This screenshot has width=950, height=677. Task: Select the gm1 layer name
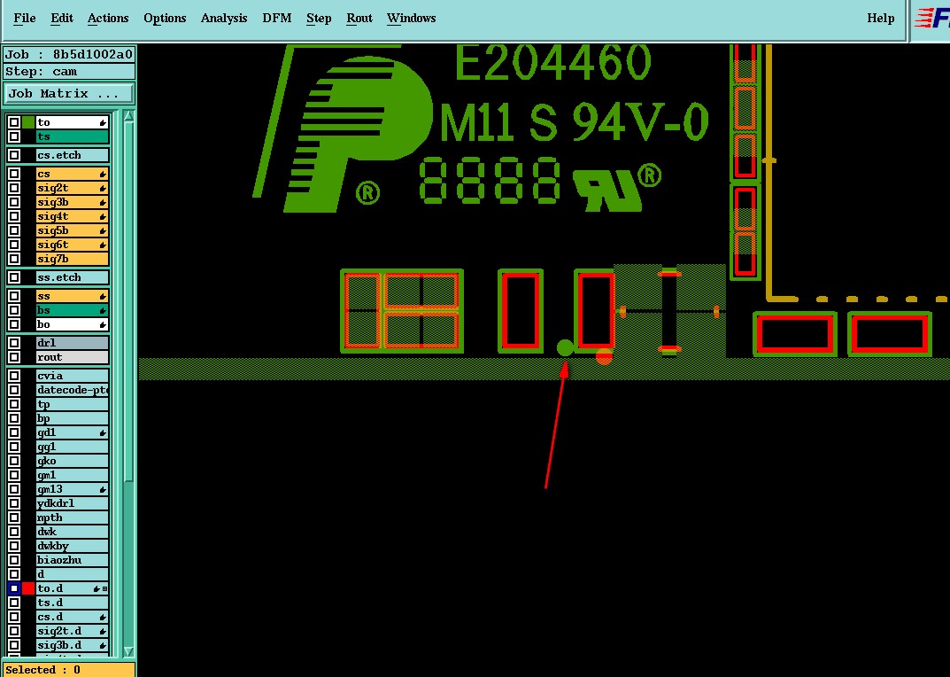coord(72,475)
